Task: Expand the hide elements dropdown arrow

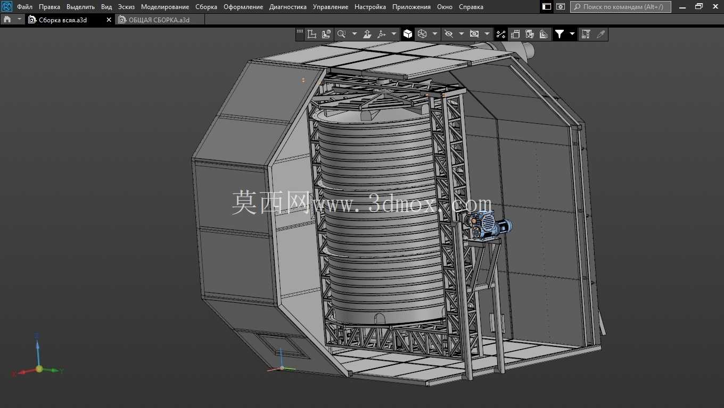Action: (461, 34)
